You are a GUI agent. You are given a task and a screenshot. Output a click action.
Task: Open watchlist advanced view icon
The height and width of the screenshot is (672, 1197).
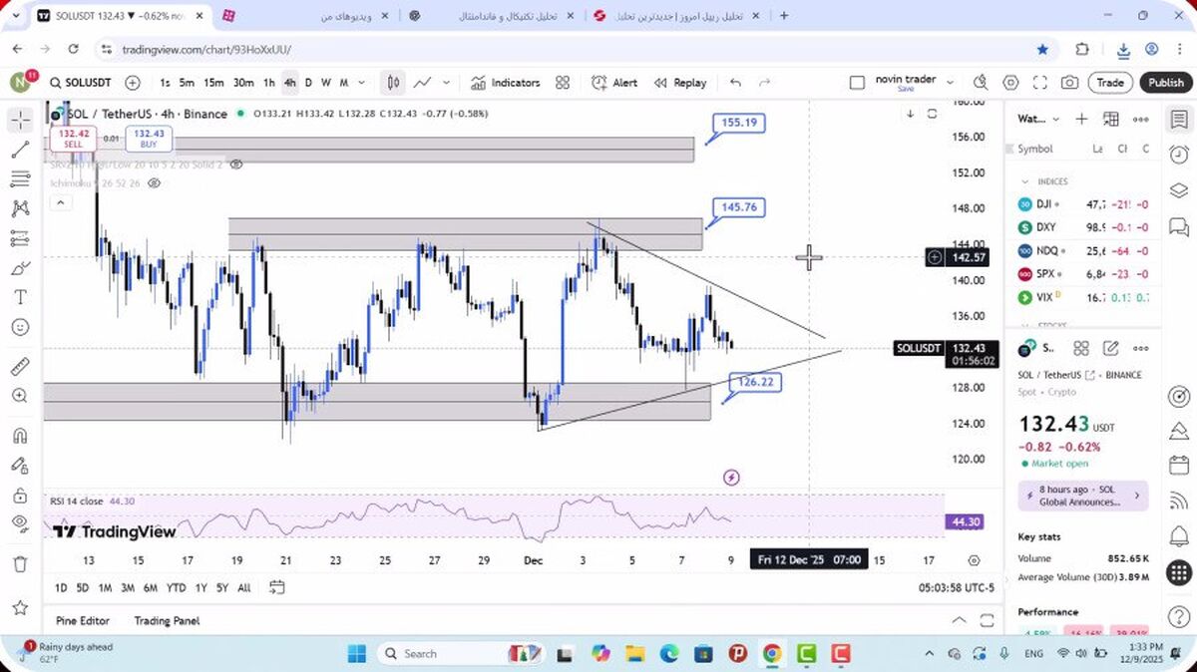(1110, 119)
